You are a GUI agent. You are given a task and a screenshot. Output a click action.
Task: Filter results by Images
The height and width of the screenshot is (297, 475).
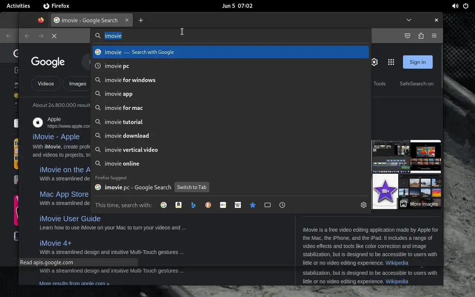tap(78, 84)
